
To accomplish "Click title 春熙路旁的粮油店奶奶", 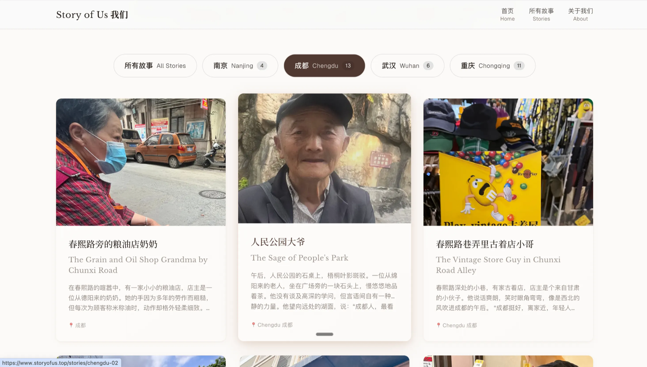I will (113, 244).
